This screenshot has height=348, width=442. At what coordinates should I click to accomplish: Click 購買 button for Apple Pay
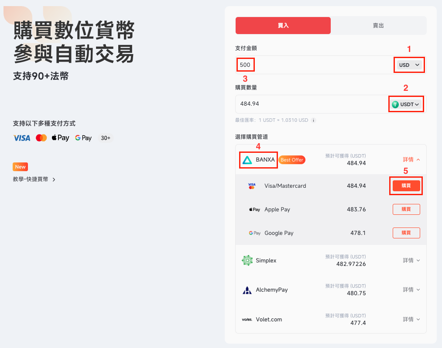click(x=406, y=209)
